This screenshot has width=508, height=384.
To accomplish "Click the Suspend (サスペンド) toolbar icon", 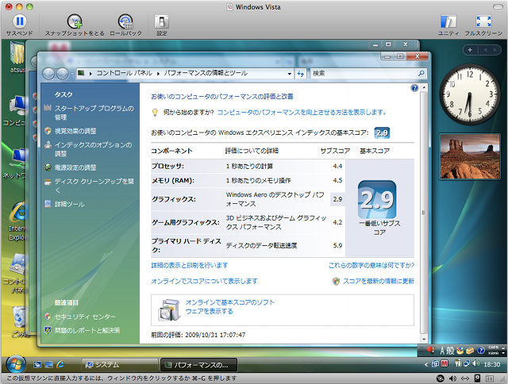I will click(x=19, y=21).
